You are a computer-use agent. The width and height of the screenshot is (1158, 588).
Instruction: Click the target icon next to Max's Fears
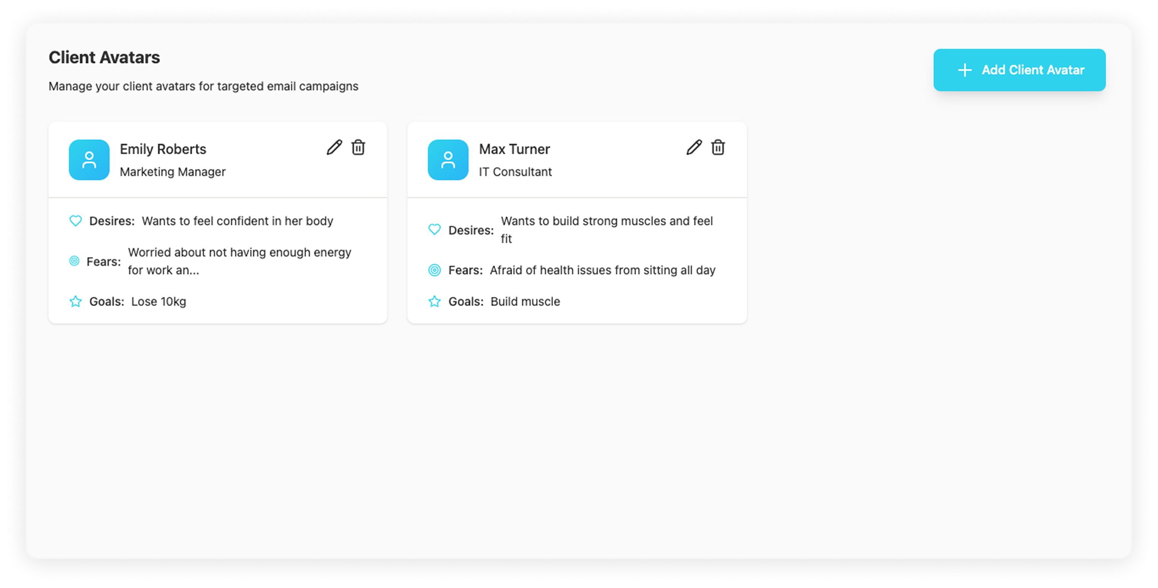434,270
